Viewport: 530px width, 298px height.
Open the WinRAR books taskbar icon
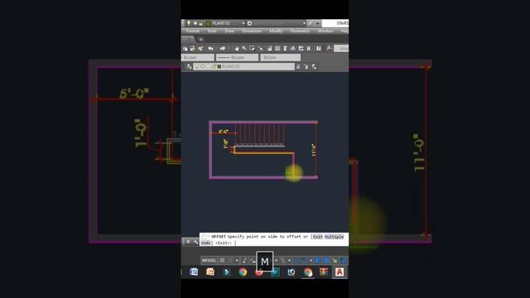click(324, 272)
